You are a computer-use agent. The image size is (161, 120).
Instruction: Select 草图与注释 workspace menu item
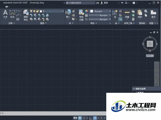pyautogui.click(x=147, y=89)
